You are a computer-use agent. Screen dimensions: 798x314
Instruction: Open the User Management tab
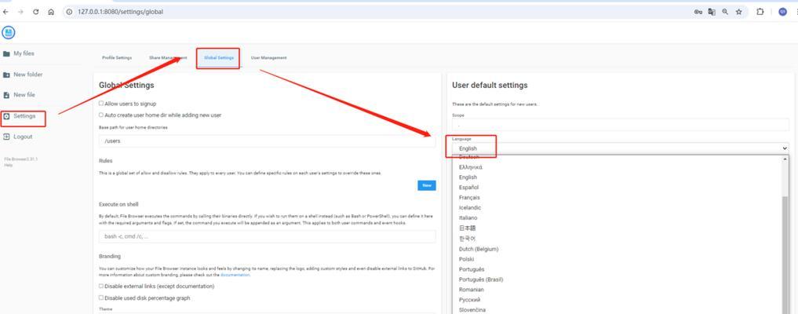(268, 58)
